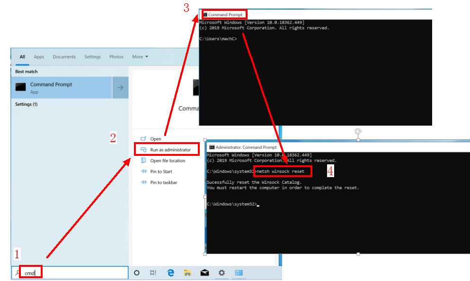Switch to the Apps search tab
The height and width of the screenshot is (281, 470).
coord(39,57)
